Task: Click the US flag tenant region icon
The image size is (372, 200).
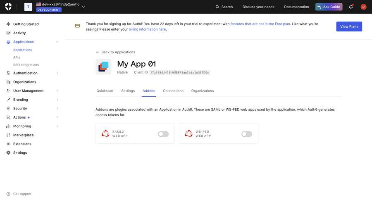Action: click(x=38, y=4)
